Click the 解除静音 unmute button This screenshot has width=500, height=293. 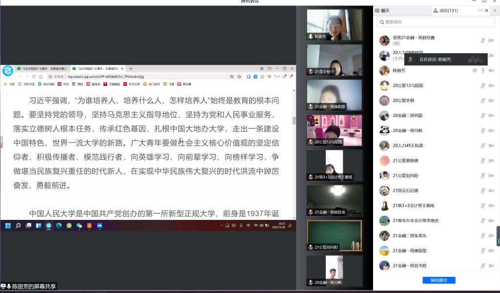click(x=438, y=280)
